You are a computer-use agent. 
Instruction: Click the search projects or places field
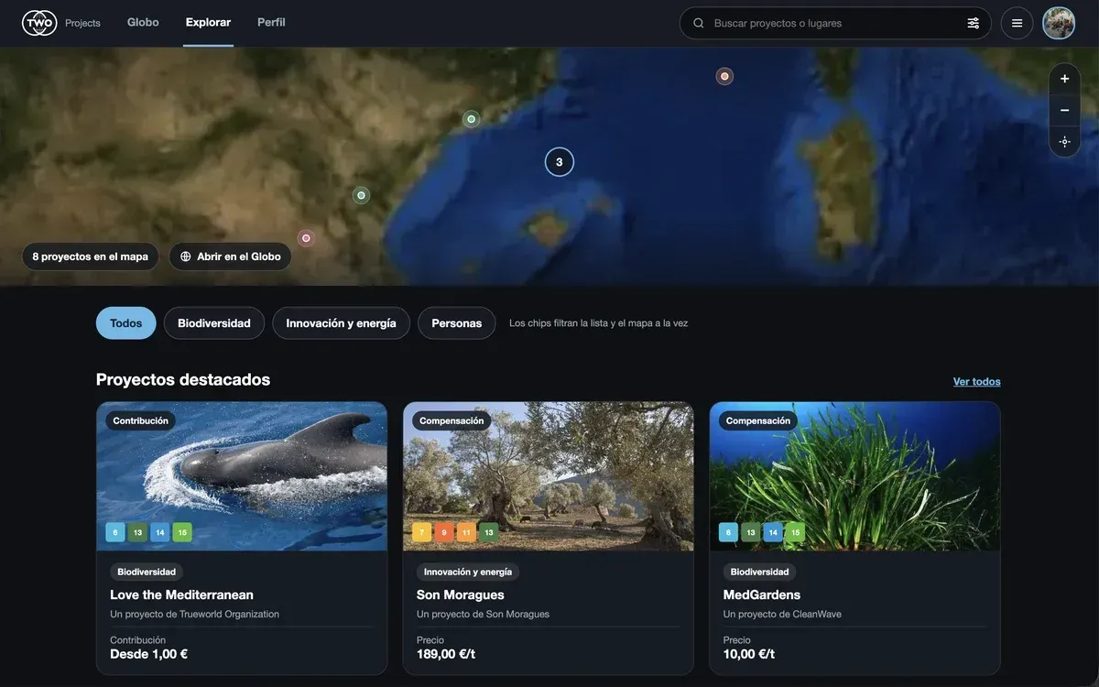(x=833, y=23)
